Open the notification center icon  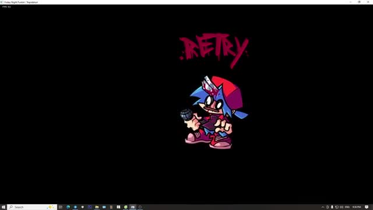pos(367,207)
